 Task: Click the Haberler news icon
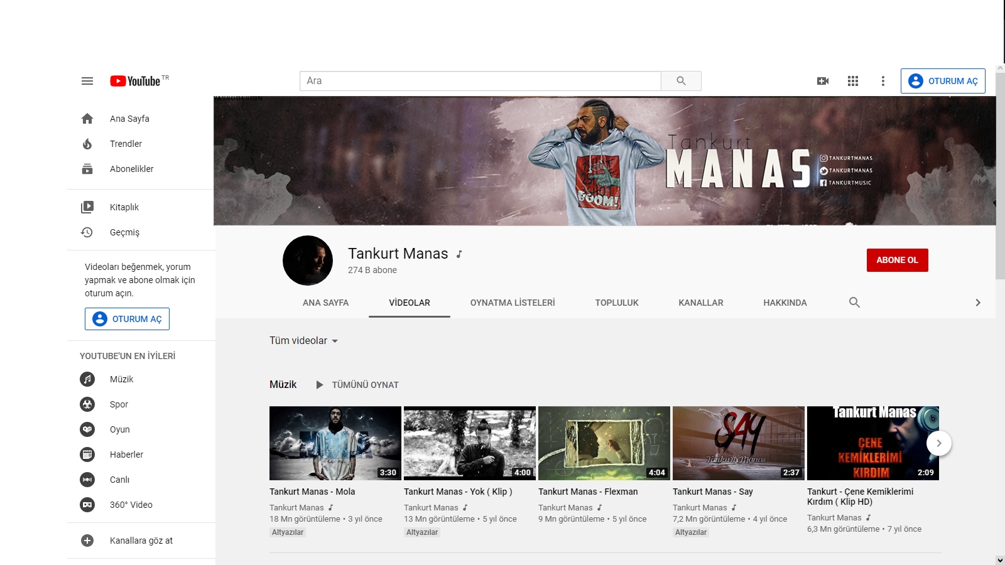87,455
